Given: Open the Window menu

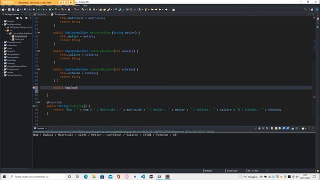Looking at the screenshot, I should point(76,5).
